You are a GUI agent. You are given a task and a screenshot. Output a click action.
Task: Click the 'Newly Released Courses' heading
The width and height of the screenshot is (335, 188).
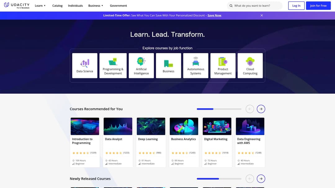click(x=90, y=179)
